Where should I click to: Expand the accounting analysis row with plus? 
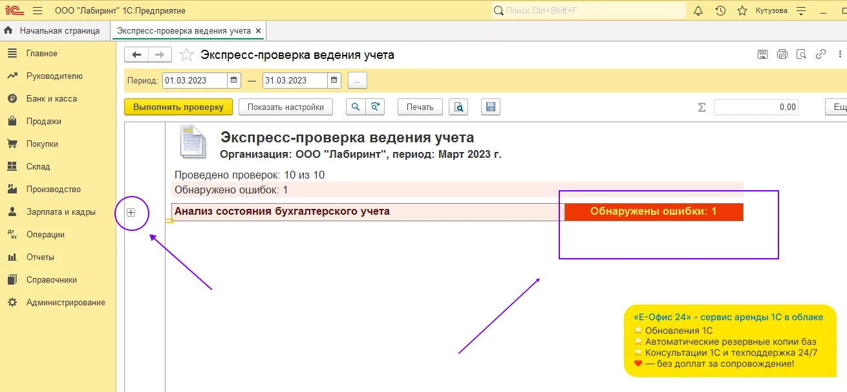pos(131,212)
